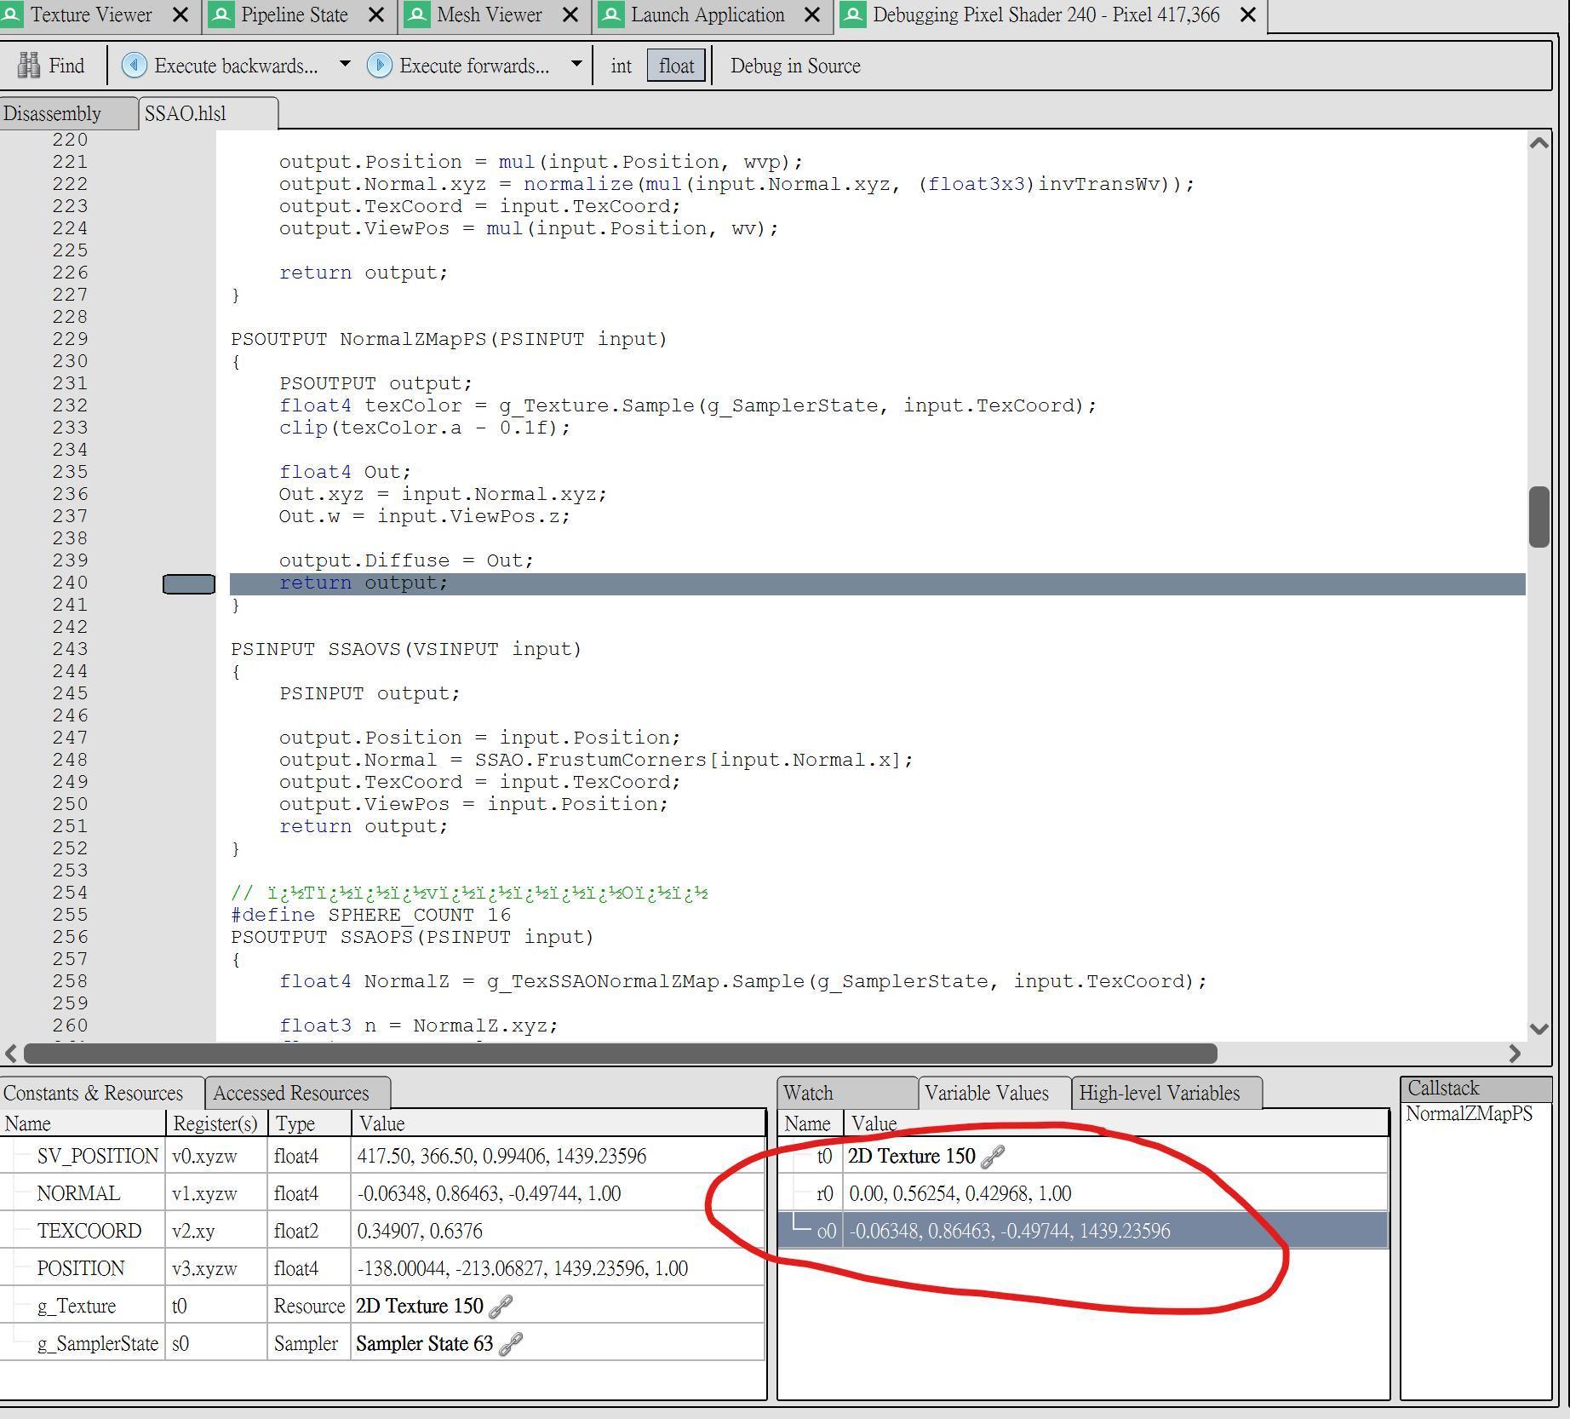The image size is (1570, 1419).
Task: Switch to the Disassembly tab
Action: click(x=68, y=113)
